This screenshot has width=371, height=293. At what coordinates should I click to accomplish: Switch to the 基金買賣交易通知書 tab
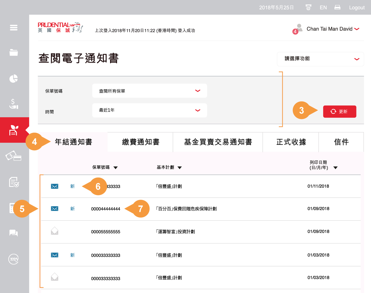218,142
